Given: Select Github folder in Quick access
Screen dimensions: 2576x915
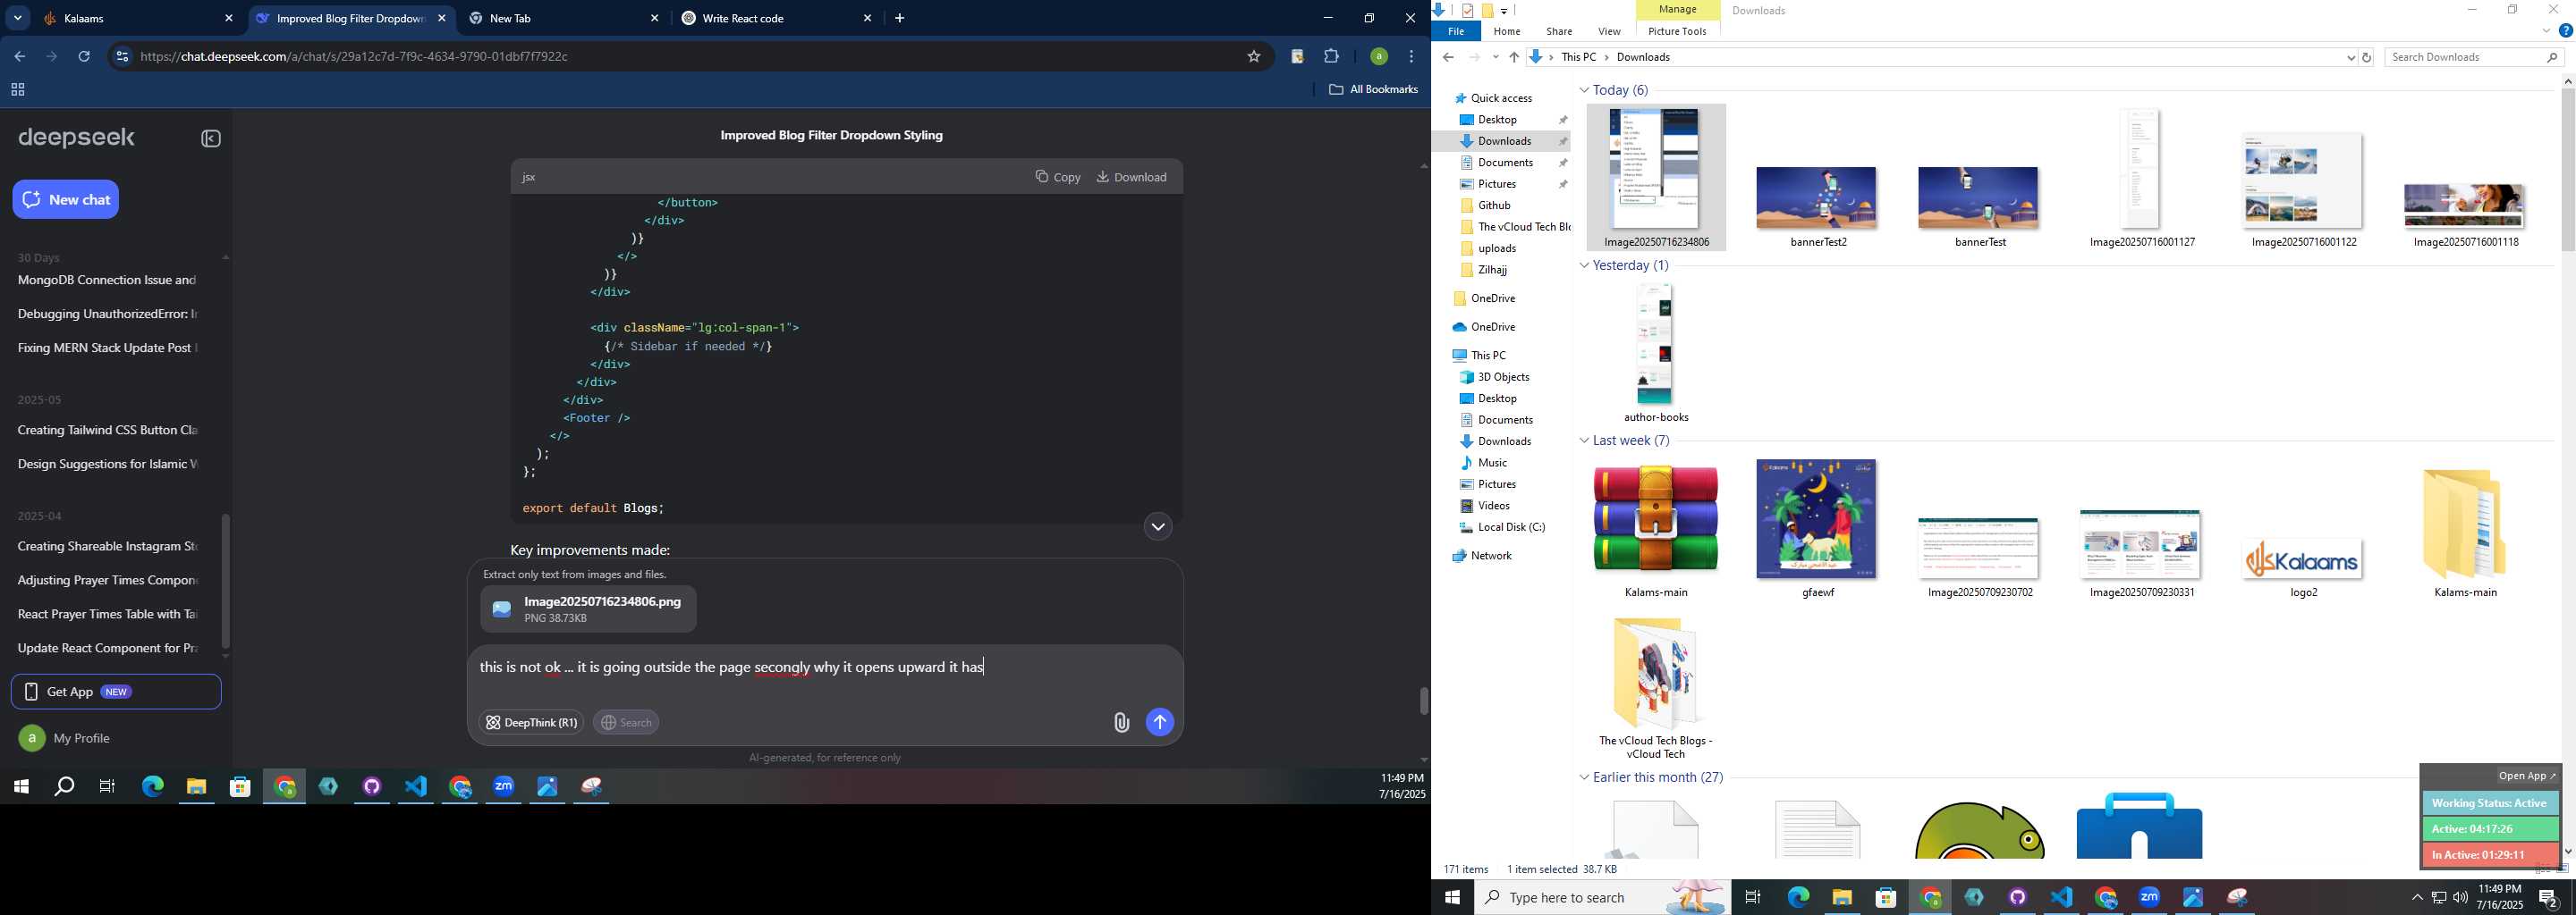Looking at the screenshot, I should pos(1493,206).
